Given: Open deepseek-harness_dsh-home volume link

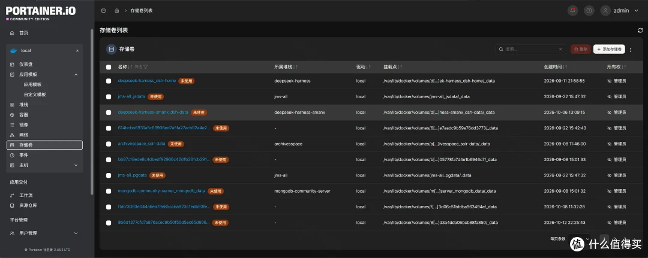Looking at the screenshot, I should (x=147, y=81).
